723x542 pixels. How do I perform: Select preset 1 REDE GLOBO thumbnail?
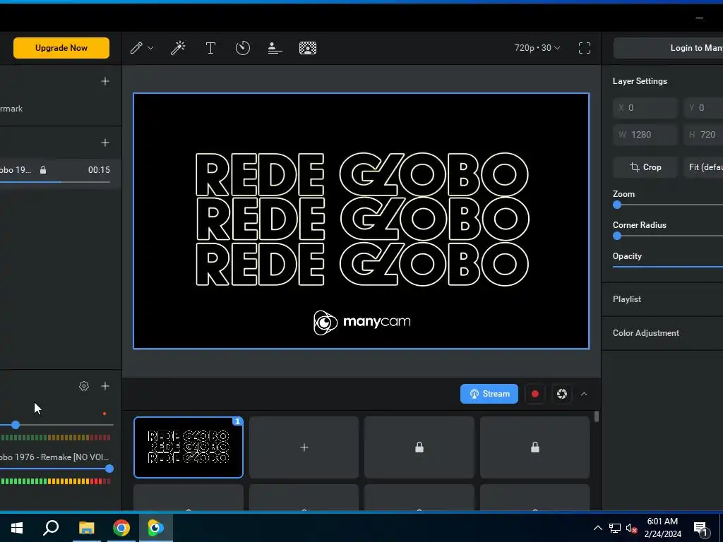[189, 447]
